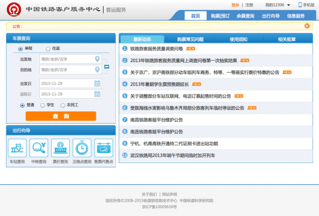Open 余票查询 in the navigation bar
Image resolution: width=319 pixels, height=216 pixels.
pos(245,16)
